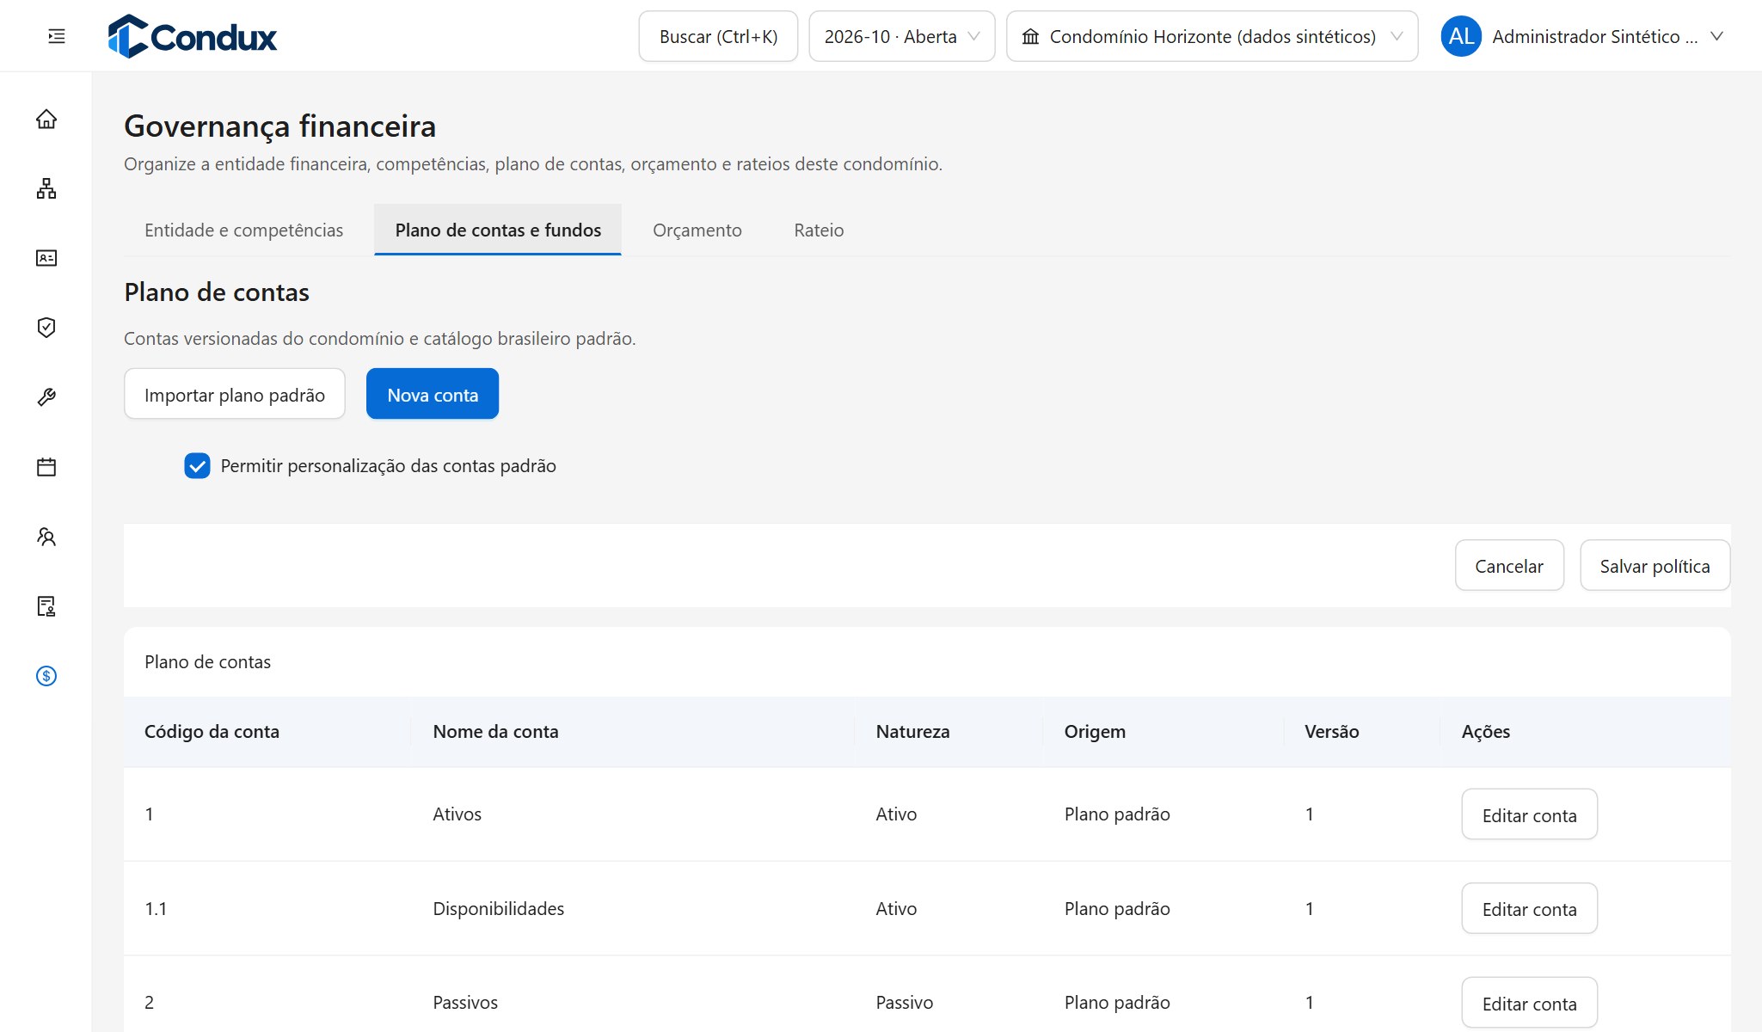Open the calendar sidebar icon
1762x1032 pixels.
click(46, 467)
